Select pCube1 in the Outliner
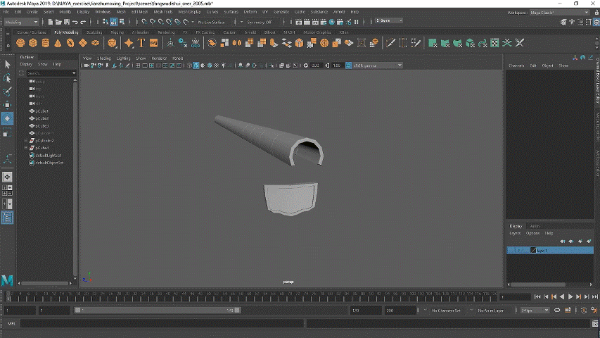This screenshot has height=338, width=600. 42,111
